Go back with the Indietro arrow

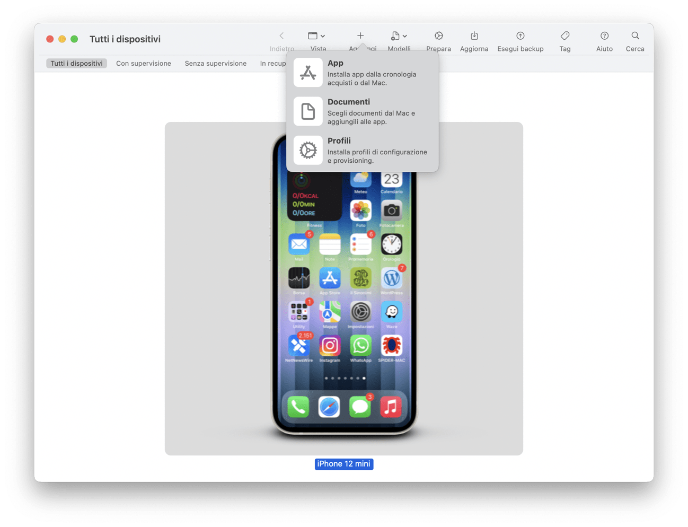[x=281, y=36]
